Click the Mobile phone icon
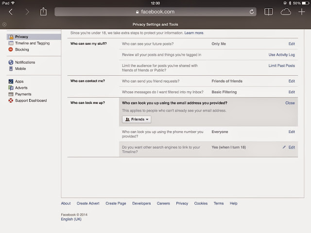The height and width of the screenshot is (233, 311). point(11,68)
